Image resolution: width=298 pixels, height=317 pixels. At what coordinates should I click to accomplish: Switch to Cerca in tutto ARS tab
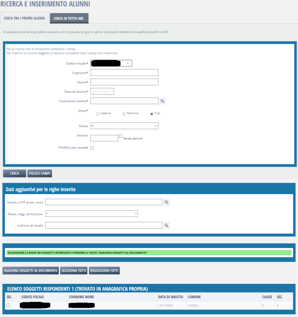[69, 18]
